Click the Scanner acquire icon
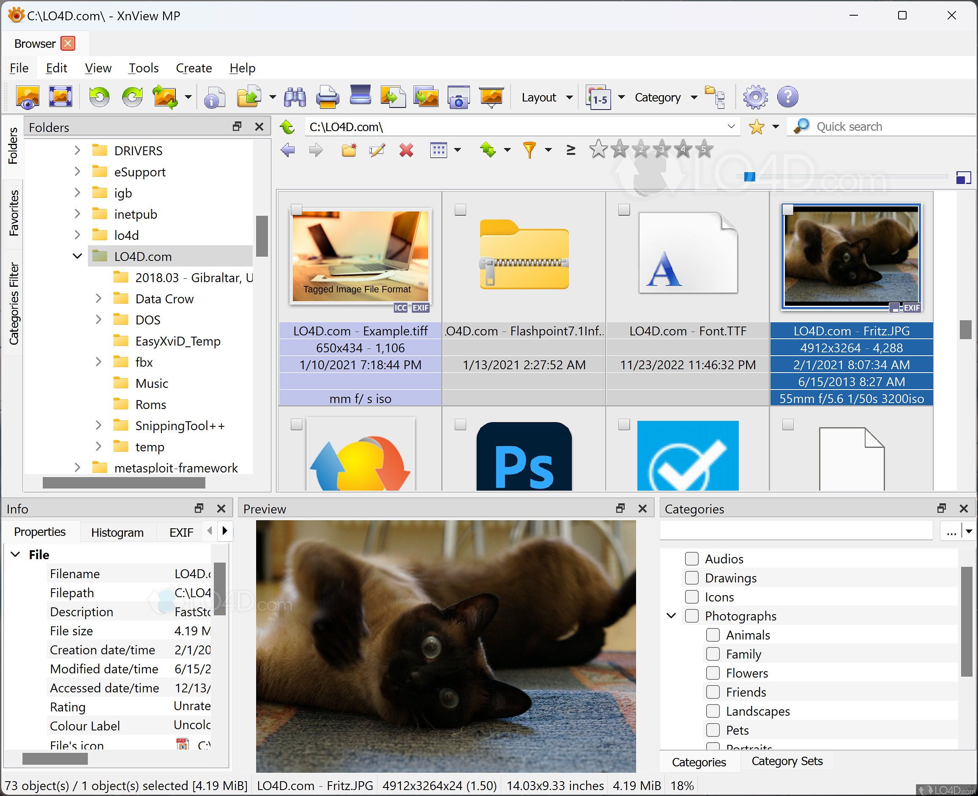 [x=361, y=95]
